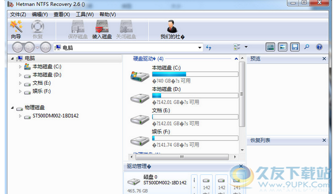Open the 查看(X) menu

[x=62, y=14]
